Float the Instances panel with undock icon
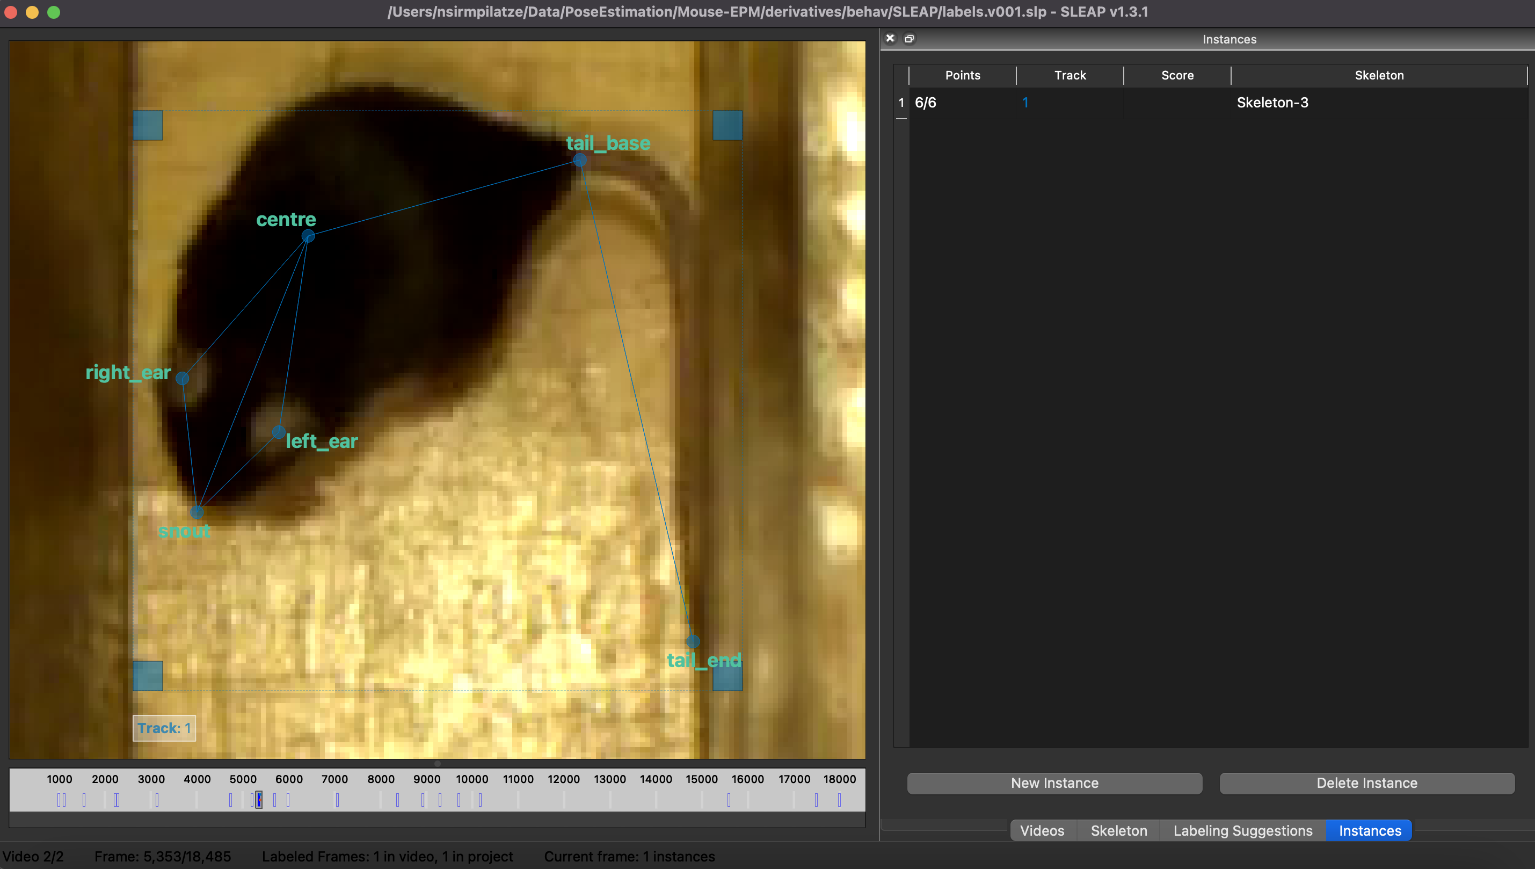Screen dimensions: 1535x869 (909, 38)
